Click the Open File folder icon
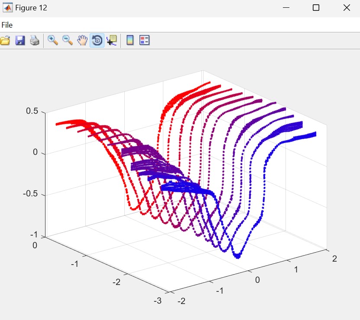This screenshot has width=360, height=320. click(5, 41)
